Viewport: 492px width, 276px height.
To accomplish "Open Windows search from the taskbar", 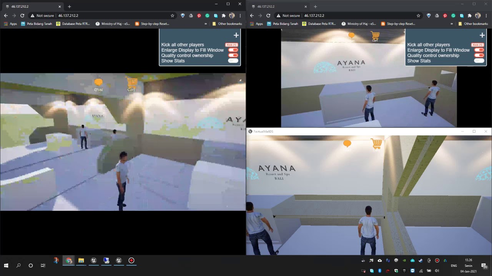I will tap(18, 265).
